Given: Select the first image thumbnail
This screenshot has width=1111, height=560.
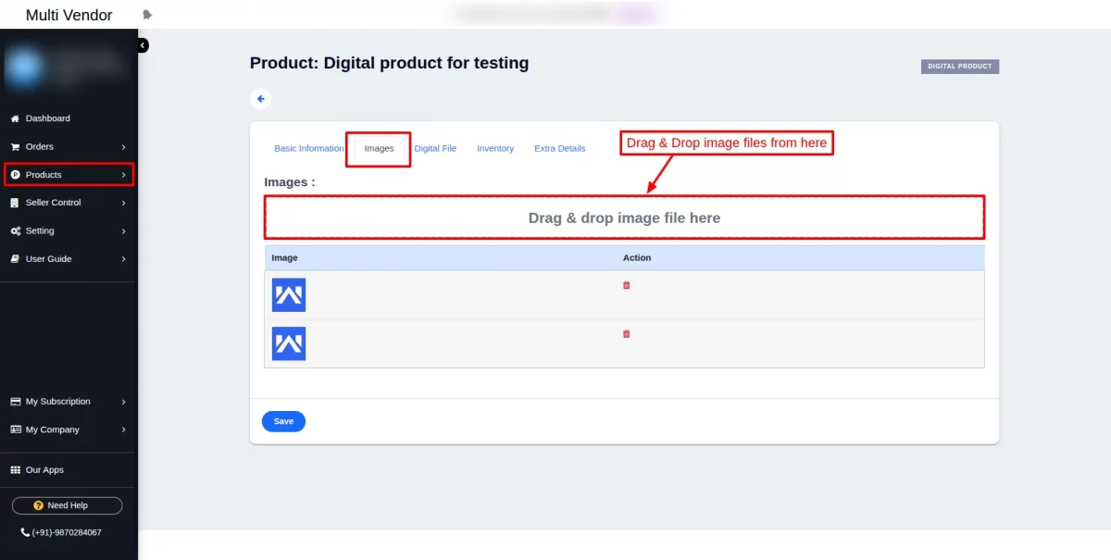Looking at the screenshot, I should [288, 294].
